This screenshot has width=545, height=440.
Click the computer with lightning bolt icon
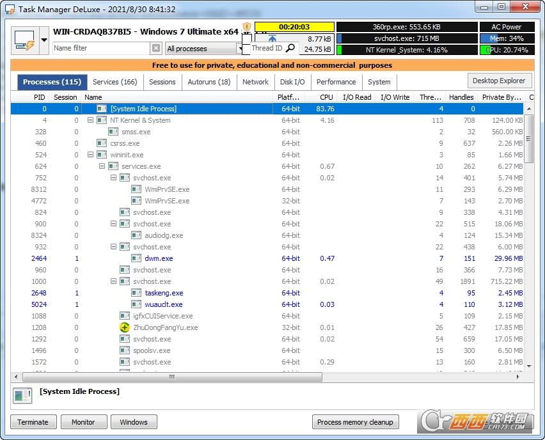tap(25, 41)
